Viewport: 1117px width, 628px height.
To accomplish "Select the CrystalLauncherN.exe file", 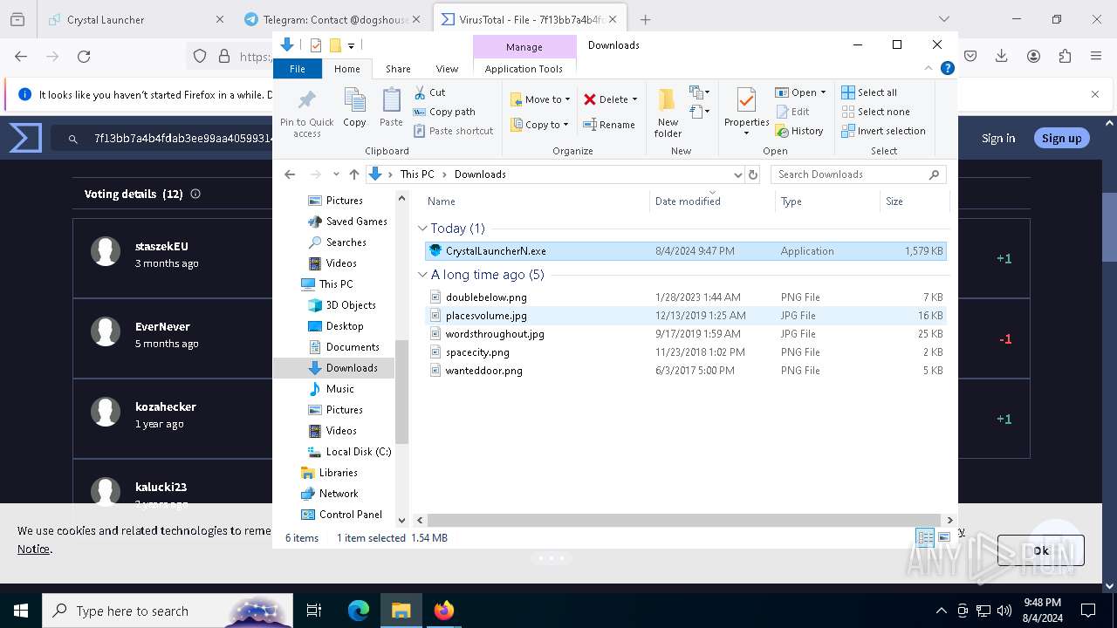I will 685,251.
